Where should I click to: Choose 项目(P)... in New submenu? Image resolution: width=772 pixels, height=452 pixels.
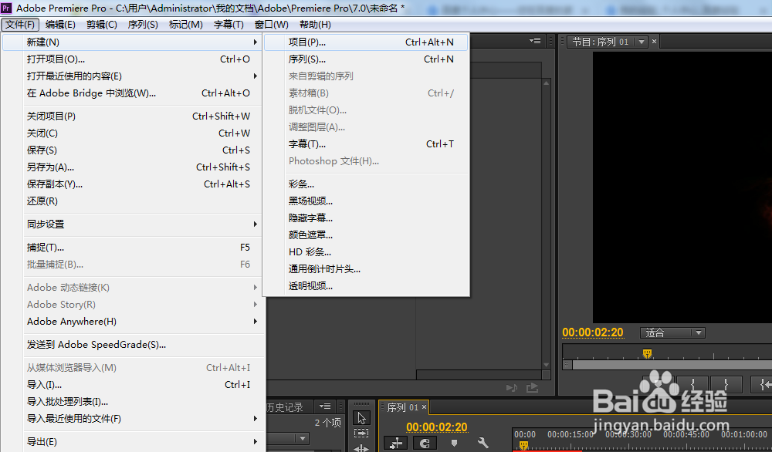point(366,42)
